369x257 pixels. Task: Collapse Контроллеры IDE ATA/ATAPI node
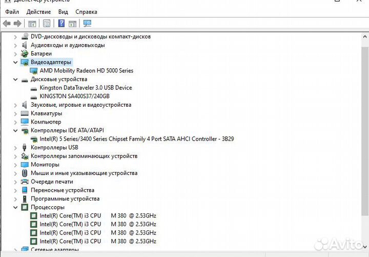[15, 130]
